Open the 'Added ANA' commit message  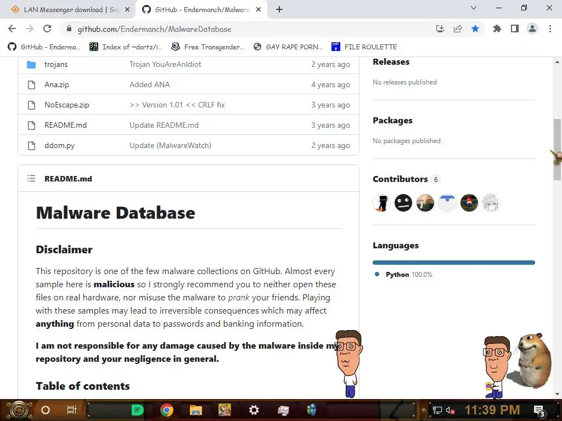point(150,84)
